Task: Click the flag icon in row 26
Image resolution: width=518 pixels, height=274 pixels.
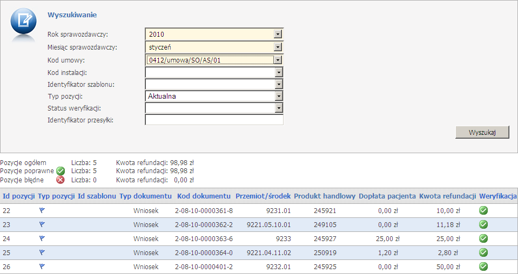Action: coord(42,266)
